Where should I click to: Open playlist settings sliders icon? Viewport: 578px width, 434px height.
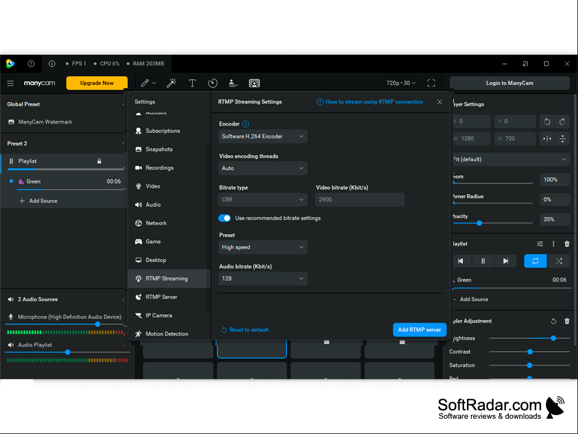click(x=540, y=244)
